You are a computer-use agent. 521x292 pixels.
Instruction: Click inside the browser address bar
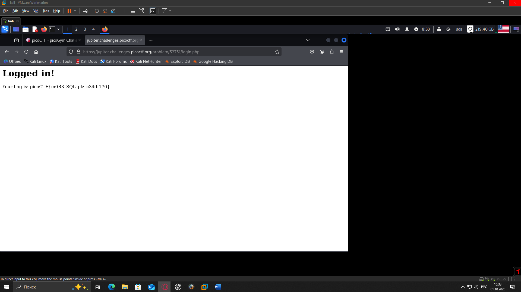click(176, 52)
